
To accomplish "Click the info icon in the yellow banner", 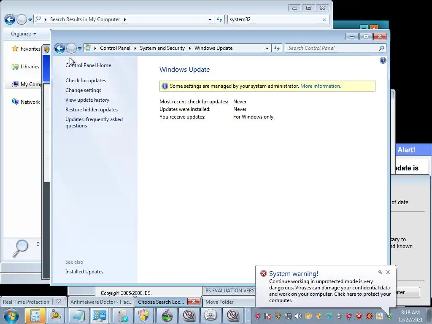I will (x=165, y=86).
